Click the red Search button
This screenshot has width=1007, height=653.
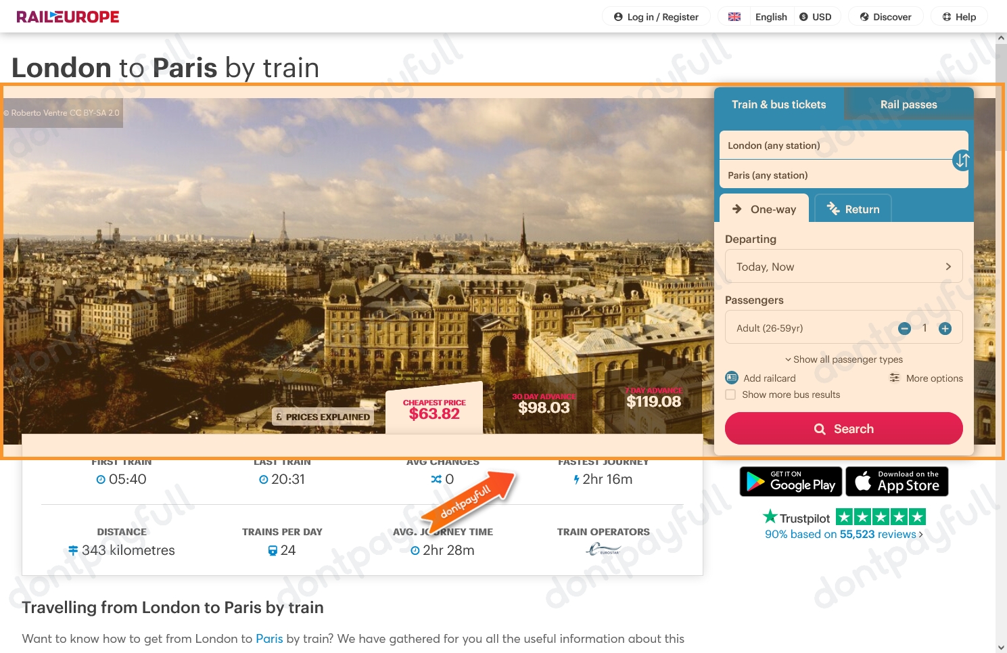(x=843, y=428)
